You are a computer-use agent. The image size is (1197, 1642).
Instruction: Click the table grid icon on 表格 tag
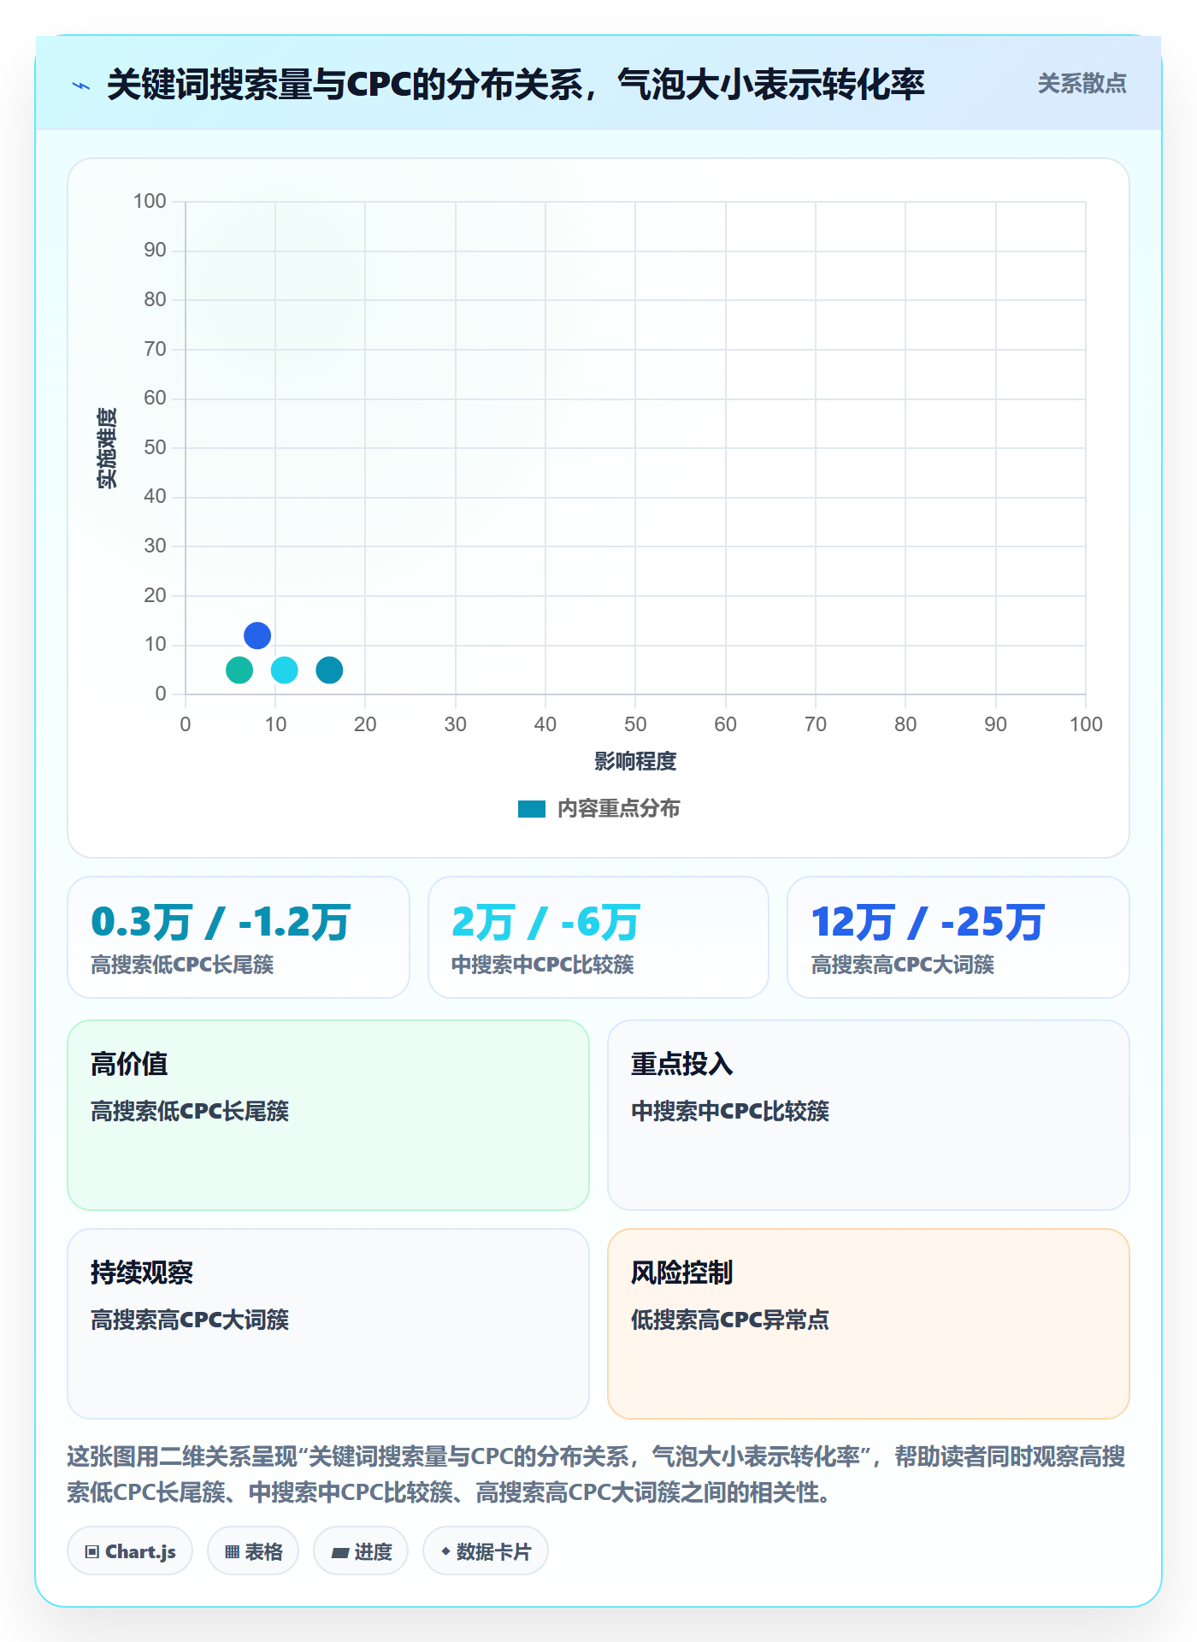[x=232, y=1552]
